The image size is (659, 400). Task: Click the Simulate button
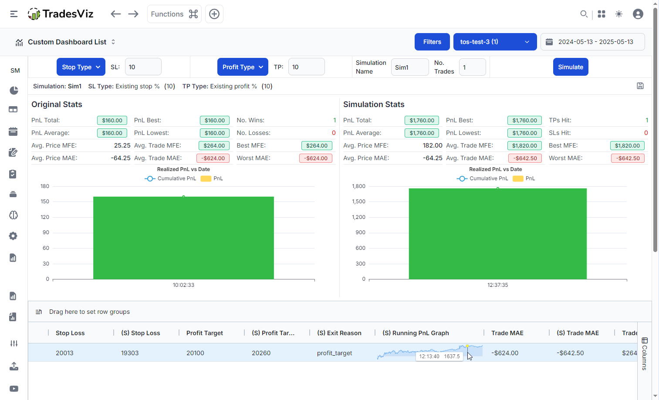pos(570,67)
